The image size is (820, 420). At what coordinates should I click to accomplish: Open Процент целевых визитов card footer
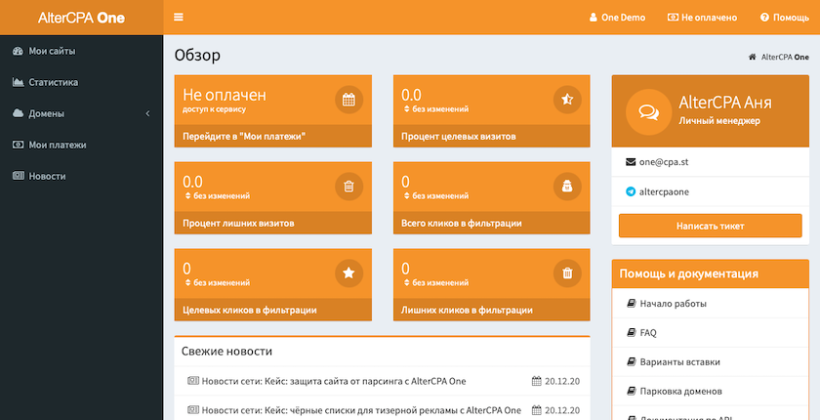coord(492,137)
